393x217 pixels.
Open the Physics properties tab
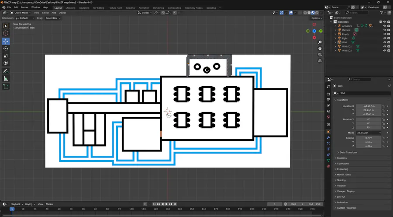click(x=328, y=149)
